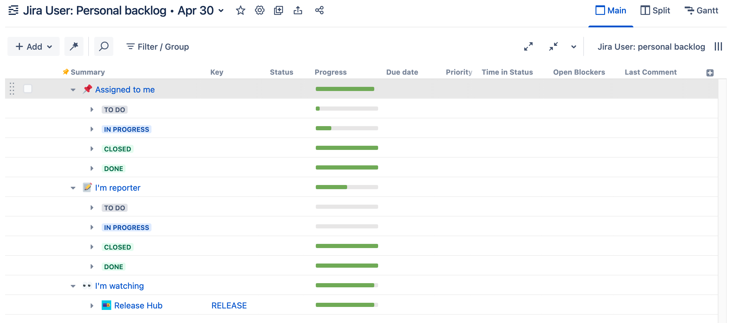
Task: Open the I'm watching link
Action: [120, 286]
